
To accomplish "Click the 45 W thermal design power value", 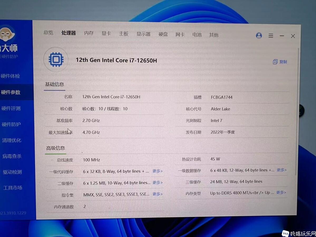I will coord(215,159).
